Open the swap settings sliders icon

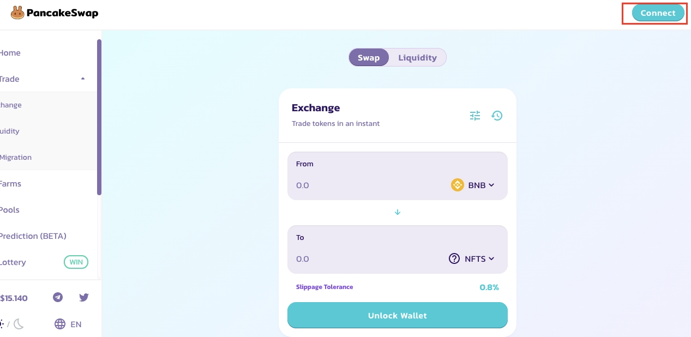pos(475,116)
